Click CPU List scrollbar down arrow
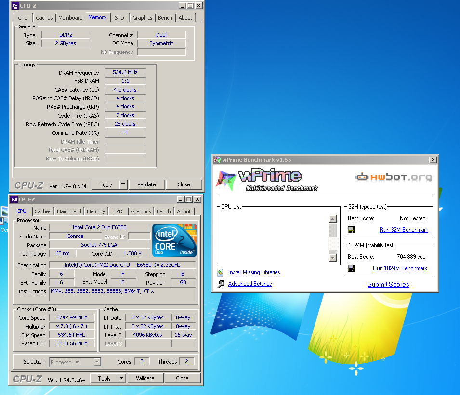Image resolution: width=460 pixels, height=395 pixels. (333, 258)
